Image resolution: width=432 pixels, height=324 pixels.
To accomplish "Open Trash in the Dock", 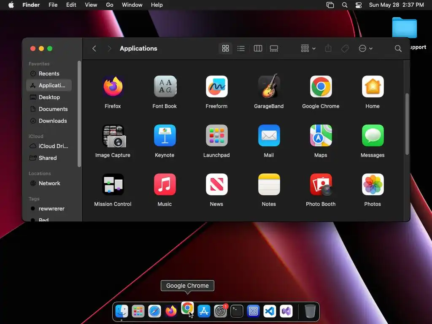I will [x=310, y=311].
